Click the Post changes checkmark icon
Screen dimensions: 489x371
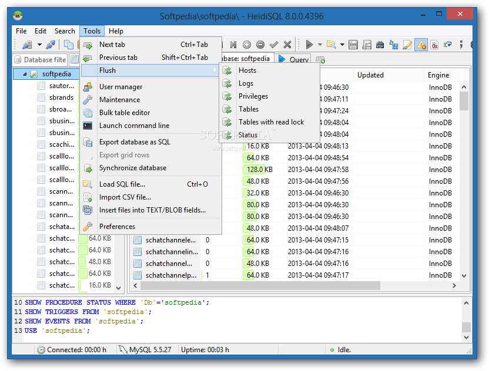(274, 45)
